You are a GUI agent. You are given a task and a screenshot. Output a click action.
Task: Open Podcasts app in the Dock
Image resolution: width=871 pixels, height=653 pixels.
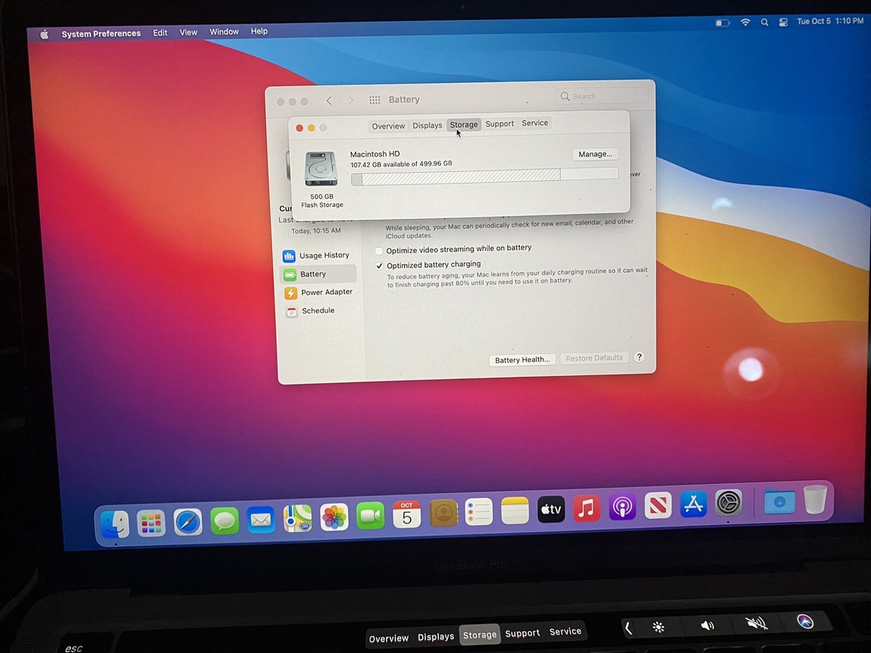pyautogui.click(x=622, y=506)
